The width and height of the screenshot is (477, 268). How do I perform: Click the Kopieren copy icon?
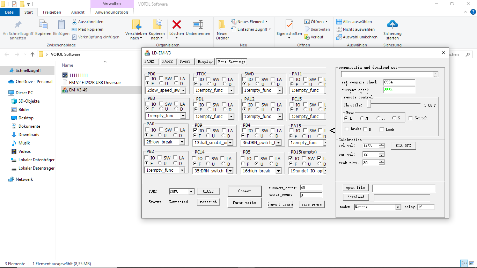point(43,25)
